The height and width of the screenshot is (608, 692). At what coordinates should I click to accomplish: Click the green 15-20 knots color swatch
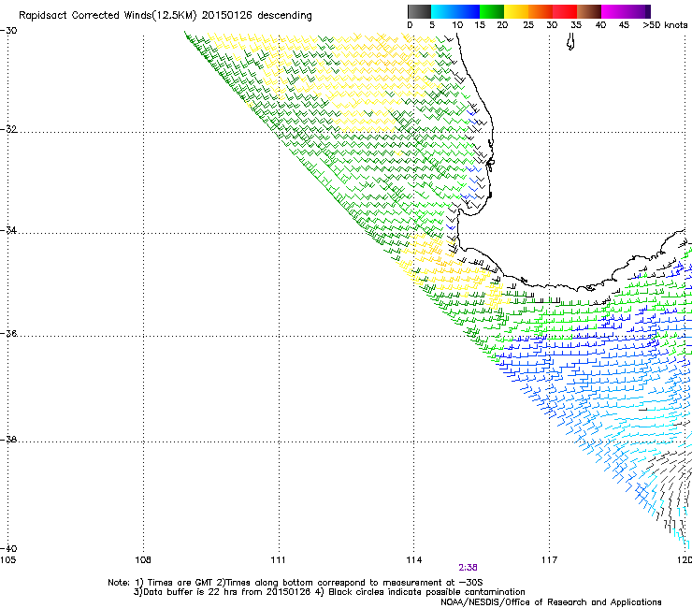click(x=492, y=11)
